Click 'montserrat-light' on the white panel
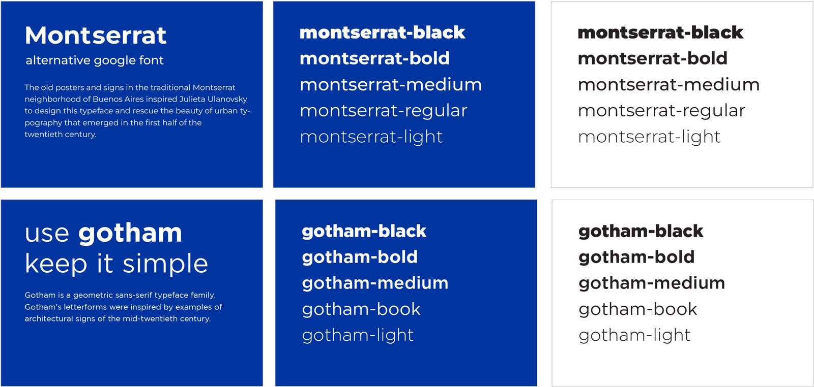The height and width of the screenshot is (387, 814). point(649,137)
